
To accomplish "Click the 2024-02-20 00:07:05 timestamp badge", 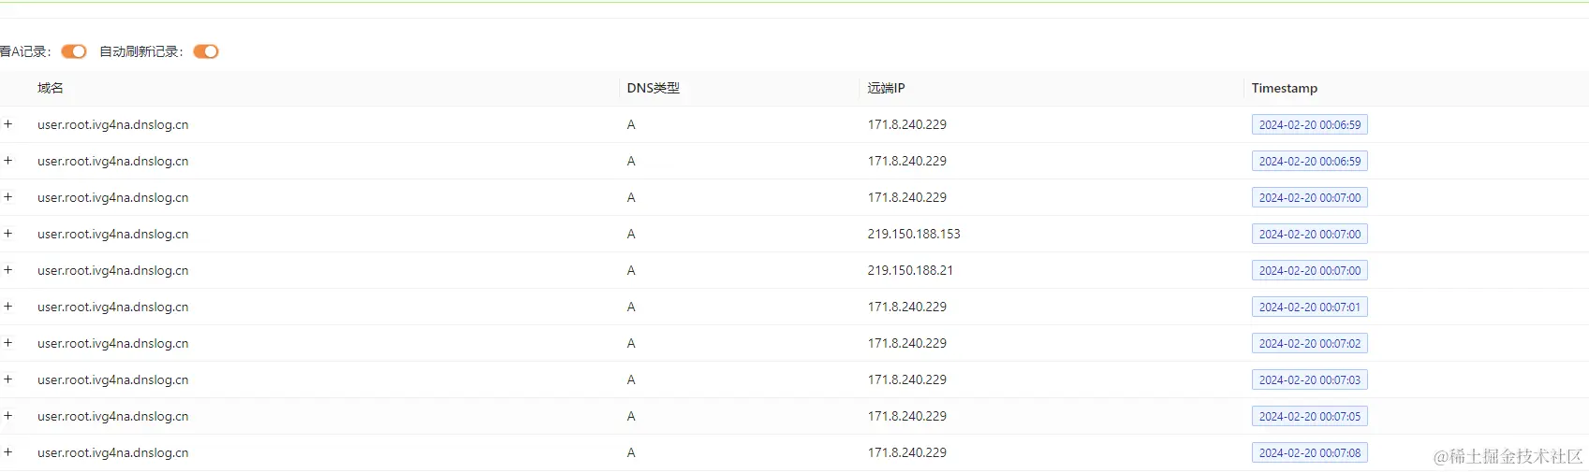I will [x=1310, y=416].
